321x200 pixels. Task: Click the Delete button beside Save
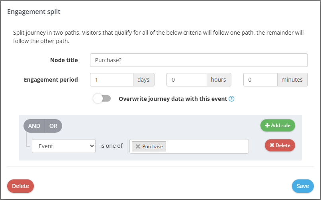pyautogui.click(x=20, y=186)
